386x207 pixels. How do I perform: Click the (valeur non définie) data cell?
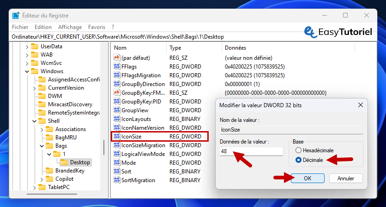(x=248, y=58)
